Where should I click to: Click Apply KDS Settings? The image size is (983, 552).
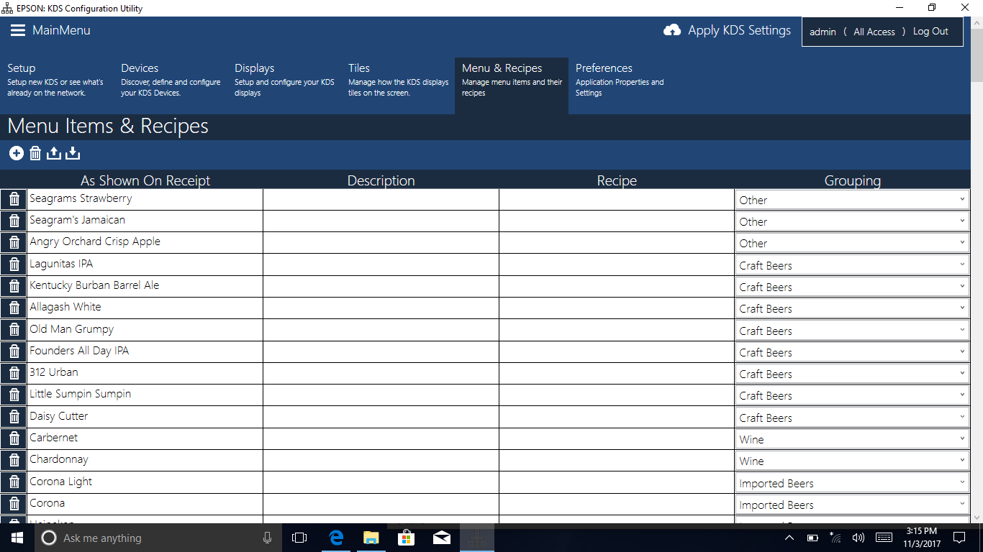coord(740,30)
